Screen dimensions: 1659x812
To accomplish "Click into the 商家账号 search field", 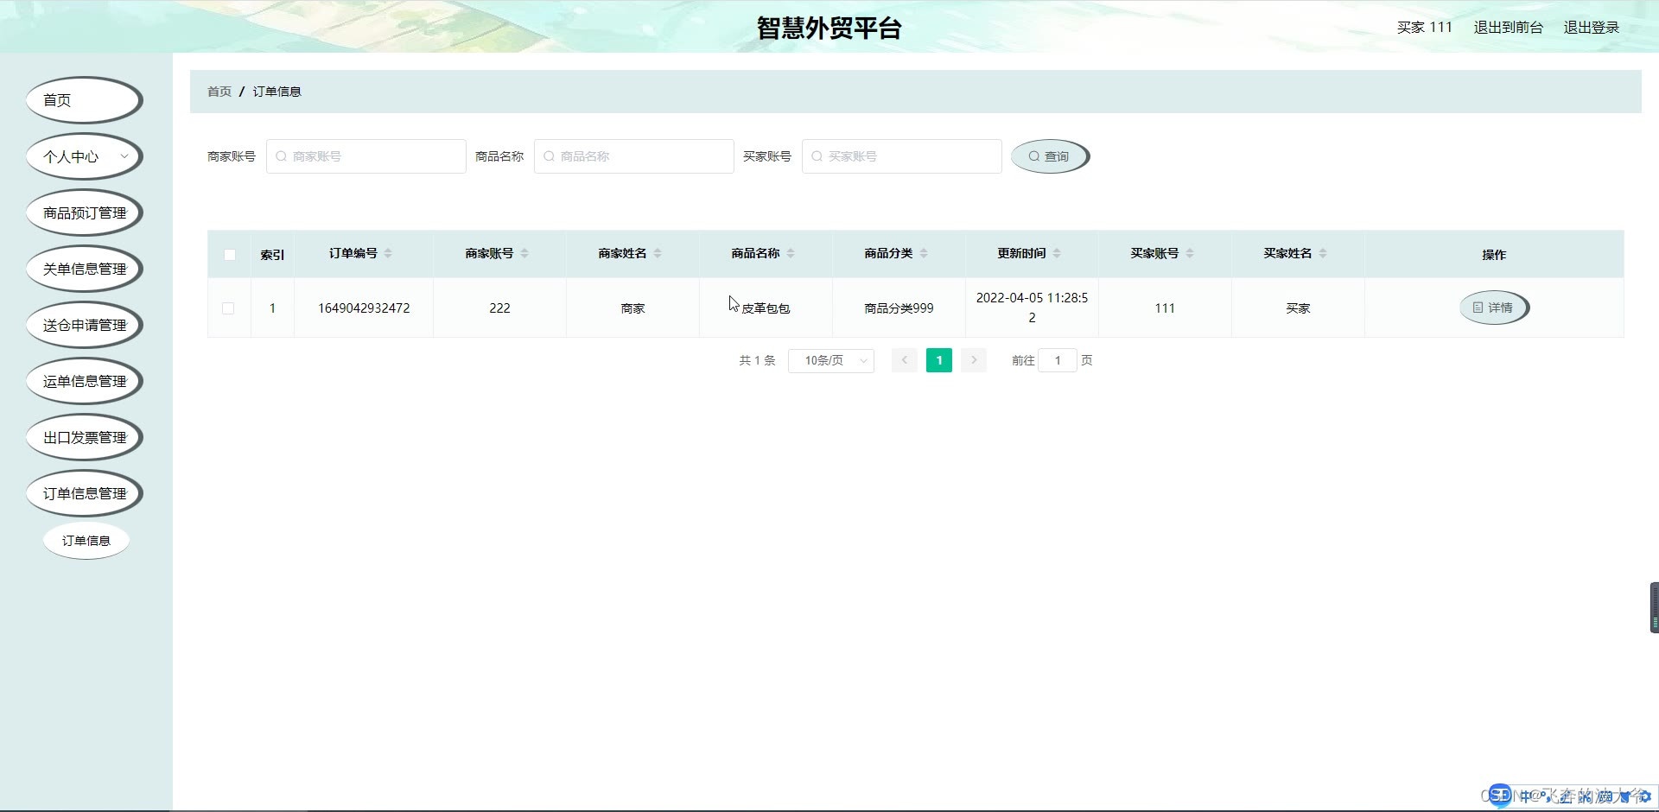I will click(x=366, y=156).
